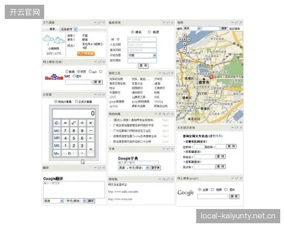Click the map keyword search field
Image resolution: width=285 pixels, height=228 pixels.
[x=210, y=28]
